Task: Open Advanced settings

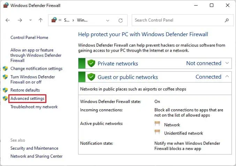Action: point(28,98)
